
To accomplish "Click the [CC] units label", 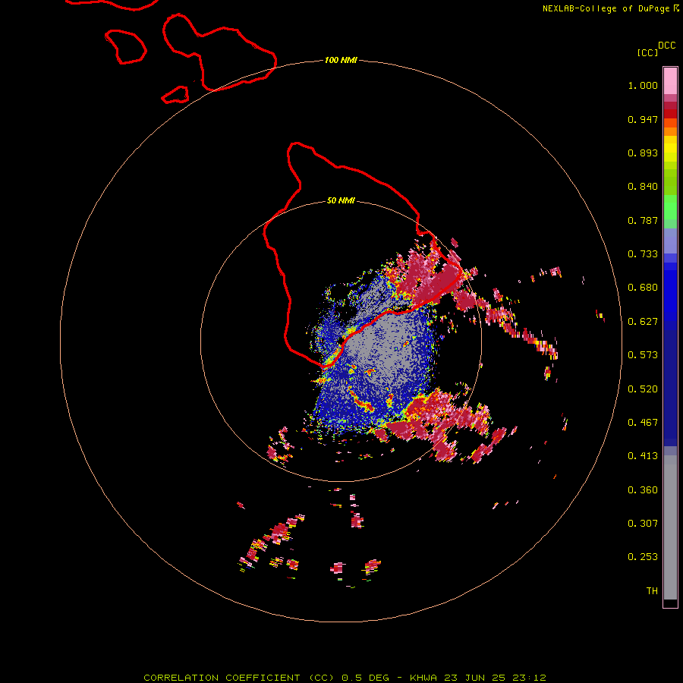I will 648,52.
